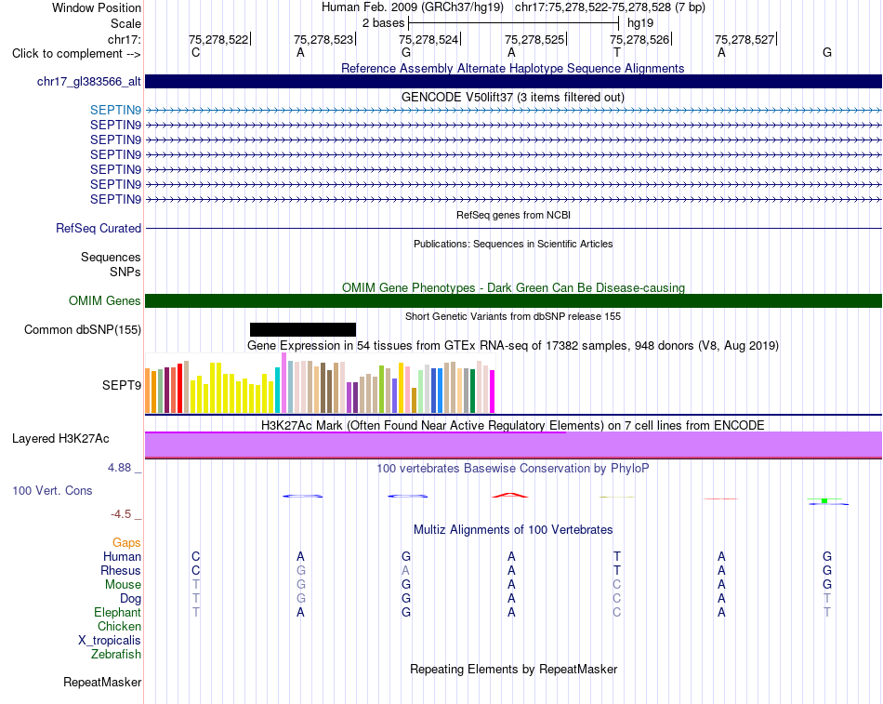Click the '2 bases' scale bar label
This screenshot has height=704, width=883.
pyautogui.click(x=384, y=23)
